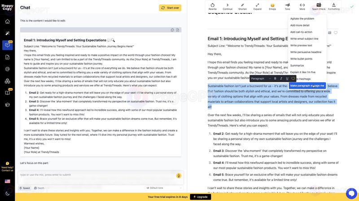Click the Start over button
This screenshot has width=359, height=201.
tap(170, 8)
